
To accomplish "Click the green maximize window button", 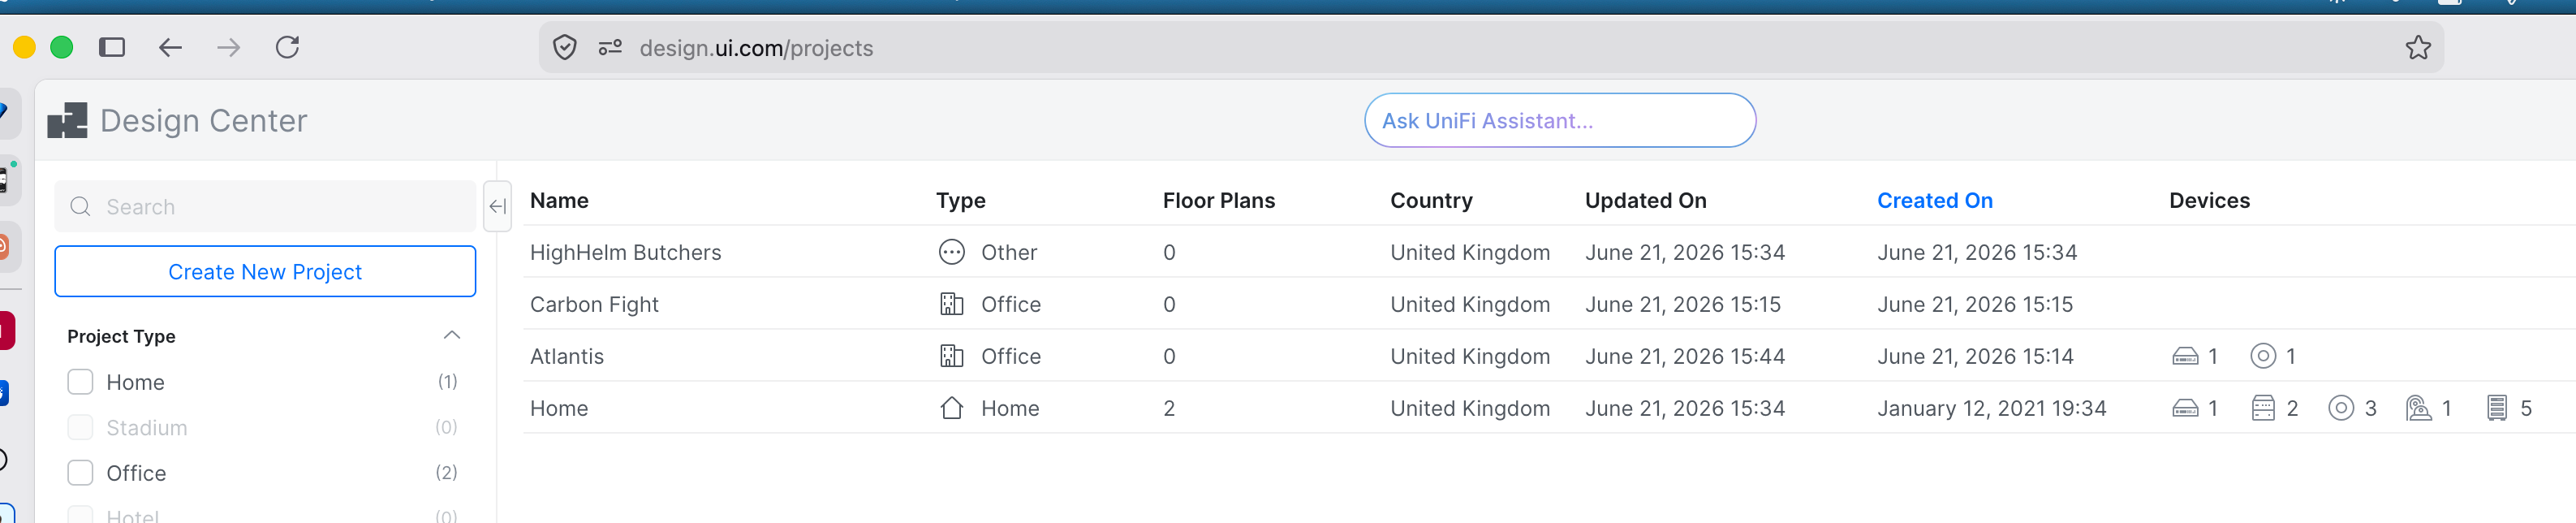I will 62,47.
